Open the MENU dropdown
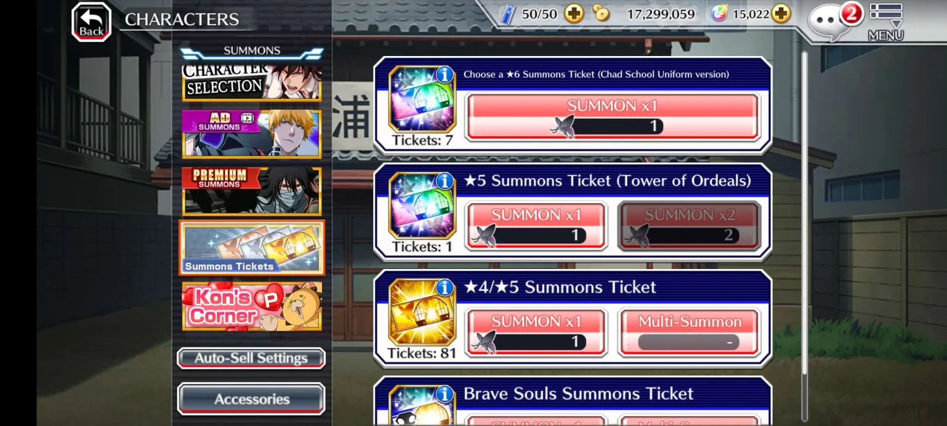 [x=885, y=22]
